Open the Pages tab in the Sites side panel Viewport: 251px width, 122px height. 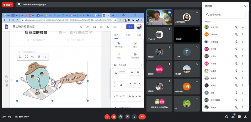tap(127, 35)
